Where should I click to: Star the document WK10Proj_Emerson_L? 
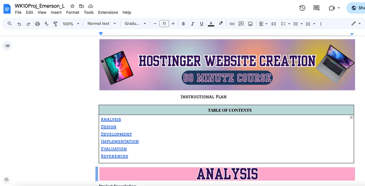coord(72,6)
